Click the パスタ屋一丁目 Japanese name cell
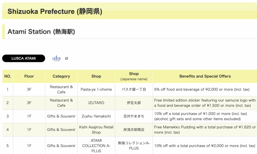 (x=134, y=89)
